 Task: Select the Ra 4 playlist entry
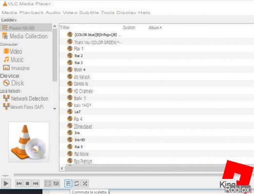click(x=78, y=119)
